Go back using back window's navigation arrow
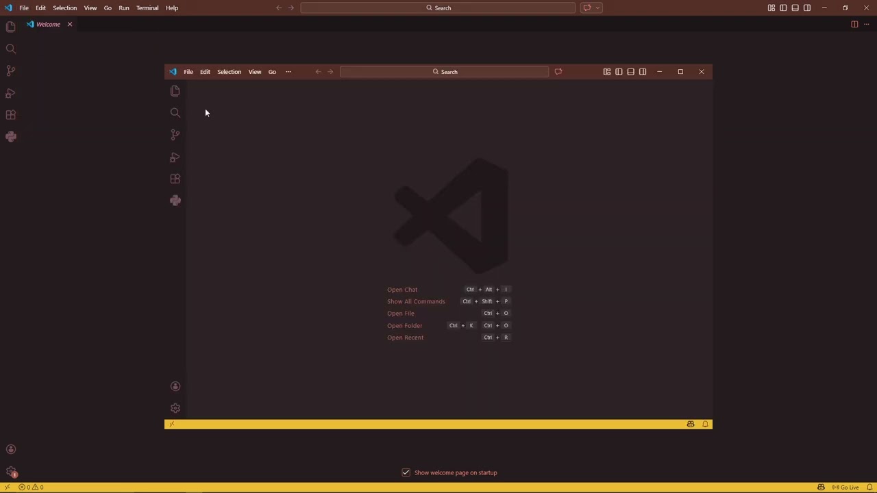 click(x=278, y=8)
